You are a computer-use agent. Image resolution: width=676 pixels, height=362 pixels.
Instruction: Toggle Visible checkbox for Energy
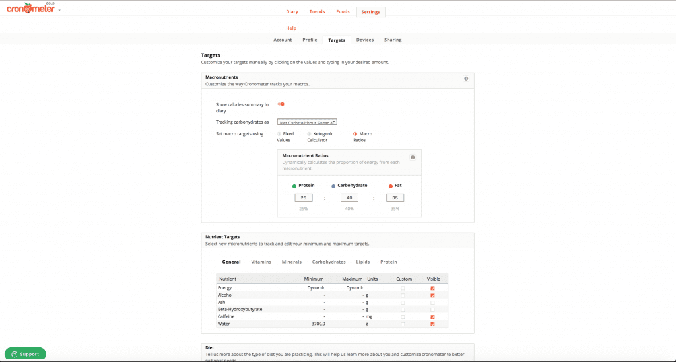(x=432, y=288)
